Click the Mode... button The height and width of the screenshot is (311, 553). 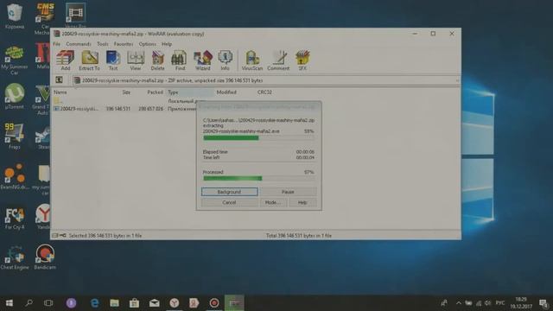(x=273, y=202)
